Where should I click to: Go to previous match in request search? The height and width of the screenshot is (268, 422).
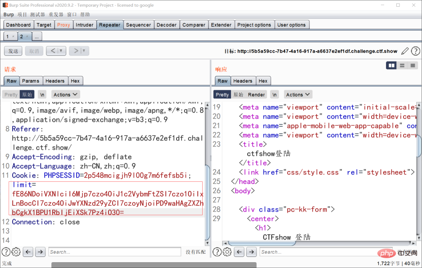point(28,252)
